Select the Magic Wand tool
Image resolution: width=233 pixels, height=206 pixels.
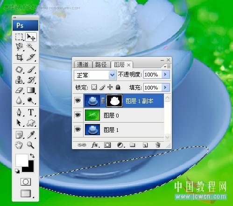tap(31, 47)
